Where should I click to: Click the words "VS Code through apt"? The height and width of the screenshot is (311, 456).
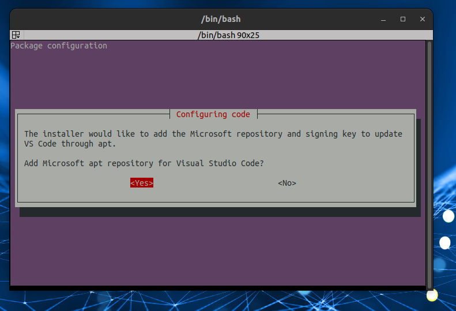pyautogui.click(x=70, y=144)
